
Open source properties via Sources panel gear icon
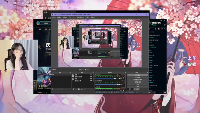click(79, 89)
